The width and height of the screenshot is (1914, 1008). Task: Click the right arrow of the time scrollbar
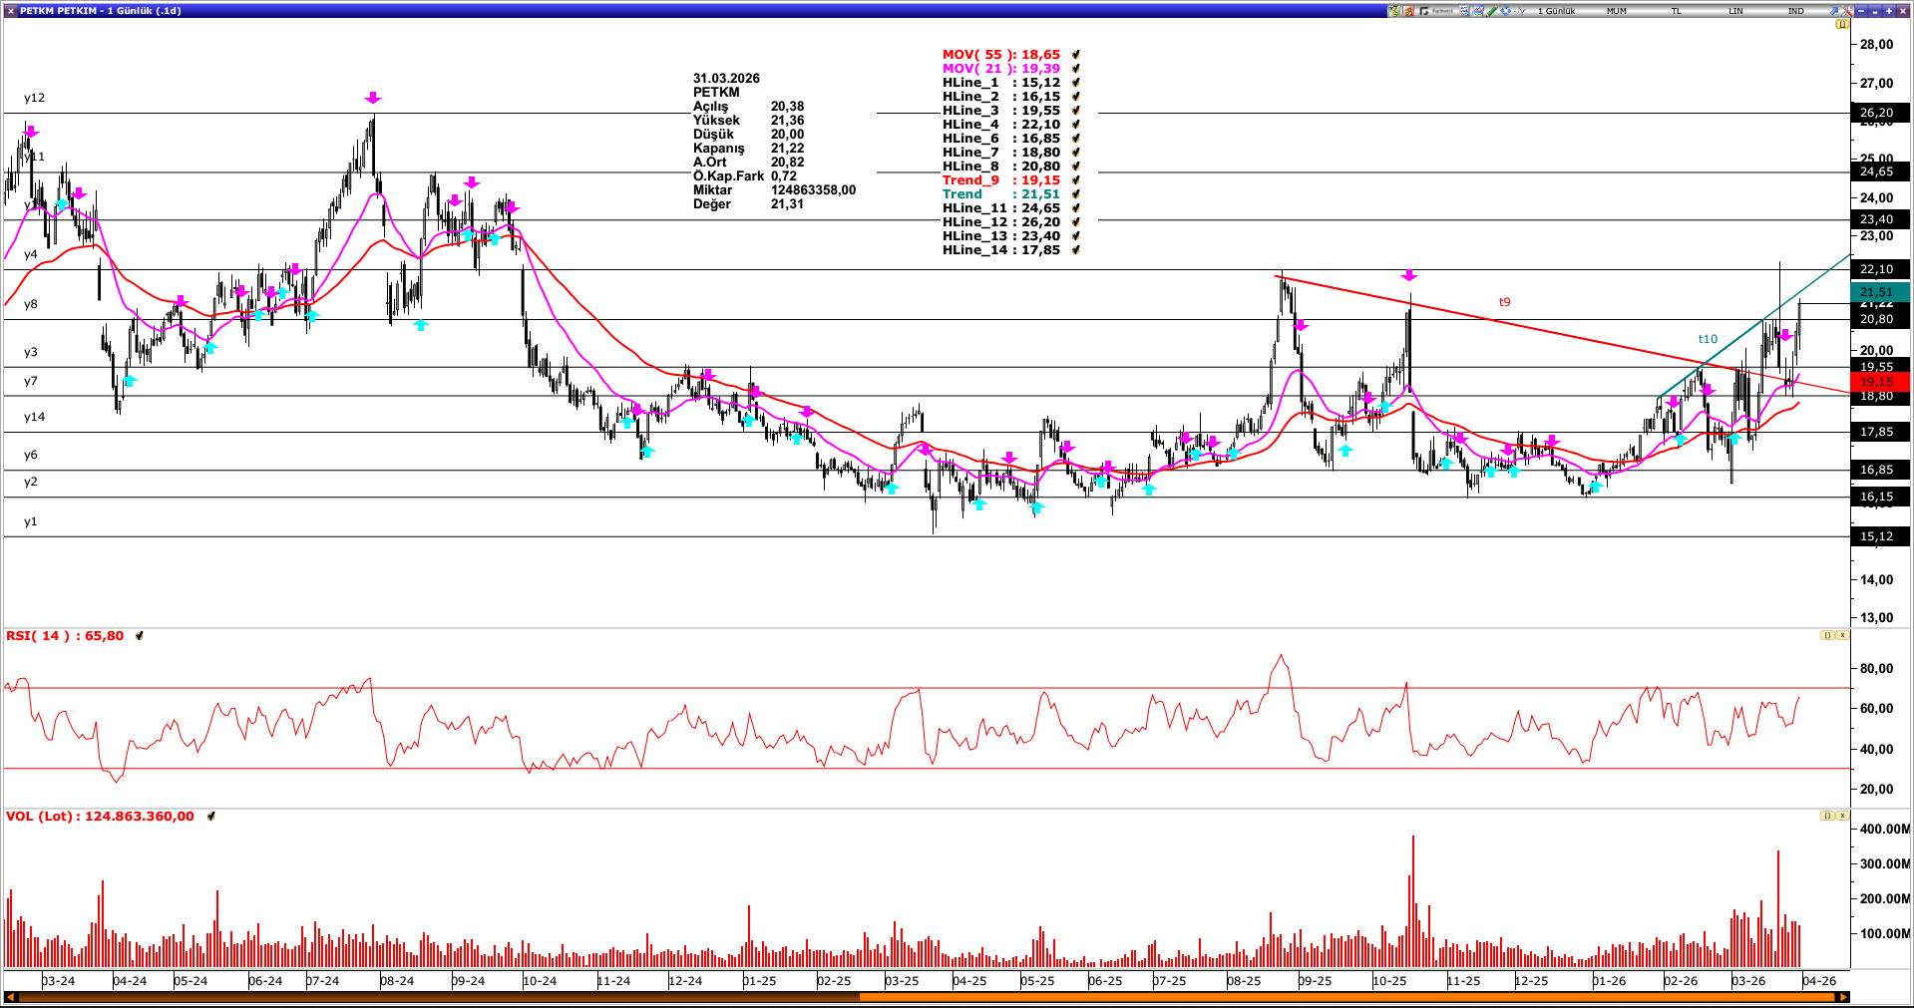click(x=1843, y=997)
